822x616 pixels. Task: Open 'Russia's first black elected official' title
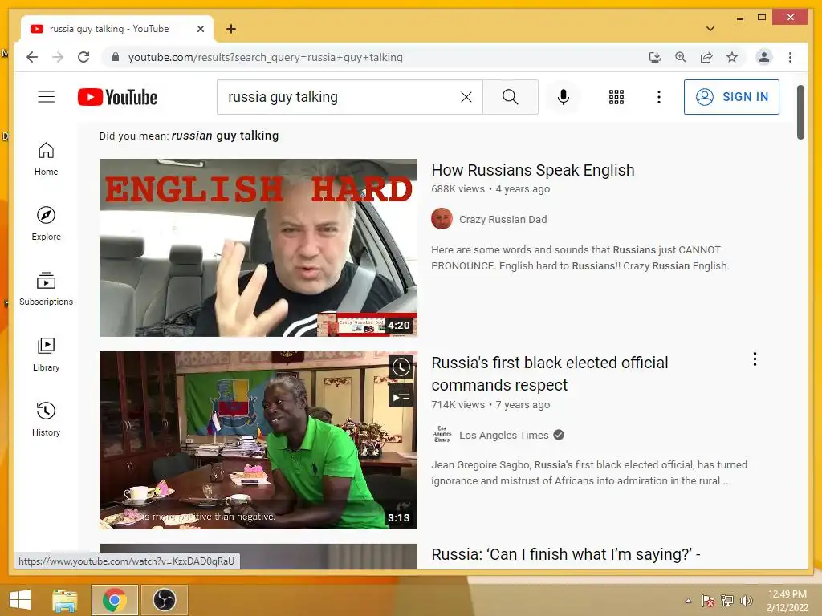(x=549, y=374)
